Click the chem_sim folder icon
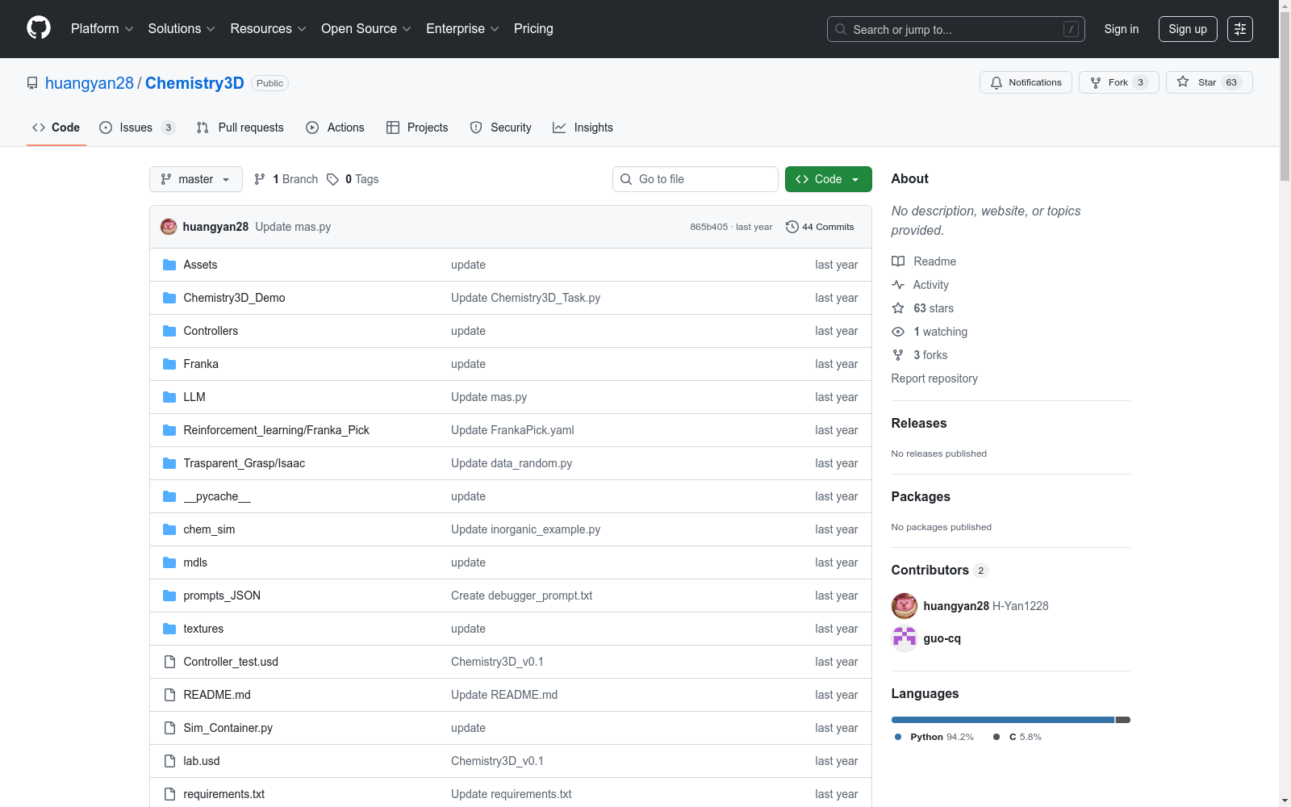 169,529
